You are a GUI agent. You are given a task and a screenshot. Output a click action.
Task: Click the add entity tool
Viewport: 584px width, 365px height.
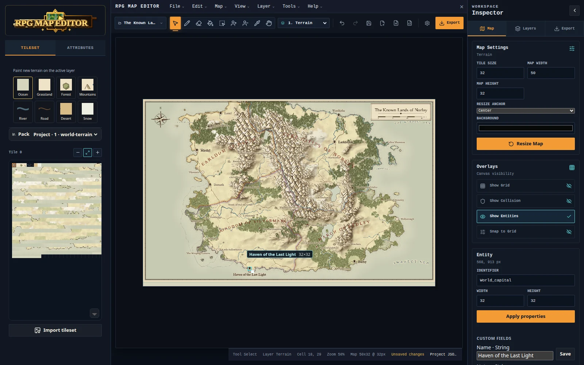(234, 23)
